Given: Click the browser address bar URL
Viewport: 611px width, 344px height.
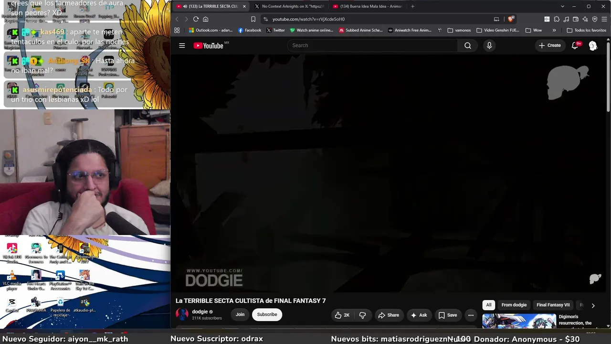Looking at the screenshot, I should tap(308, 19).
